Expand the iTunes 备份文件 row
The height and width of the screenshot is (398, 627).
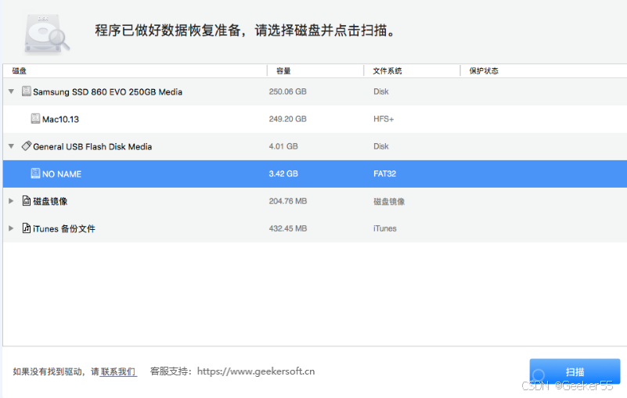point(11,228)
